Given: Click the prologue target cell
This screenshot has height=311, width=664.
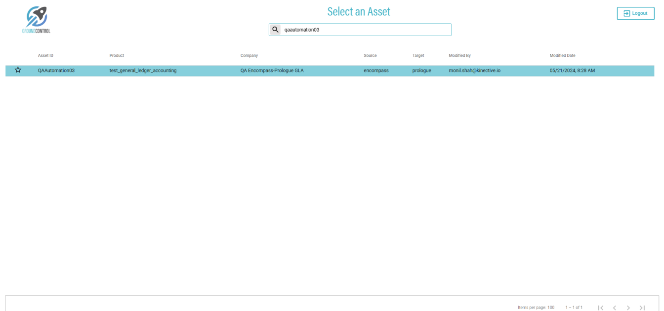Looking at the screenshot, I should pyautogui.click(x=421, y=71).
